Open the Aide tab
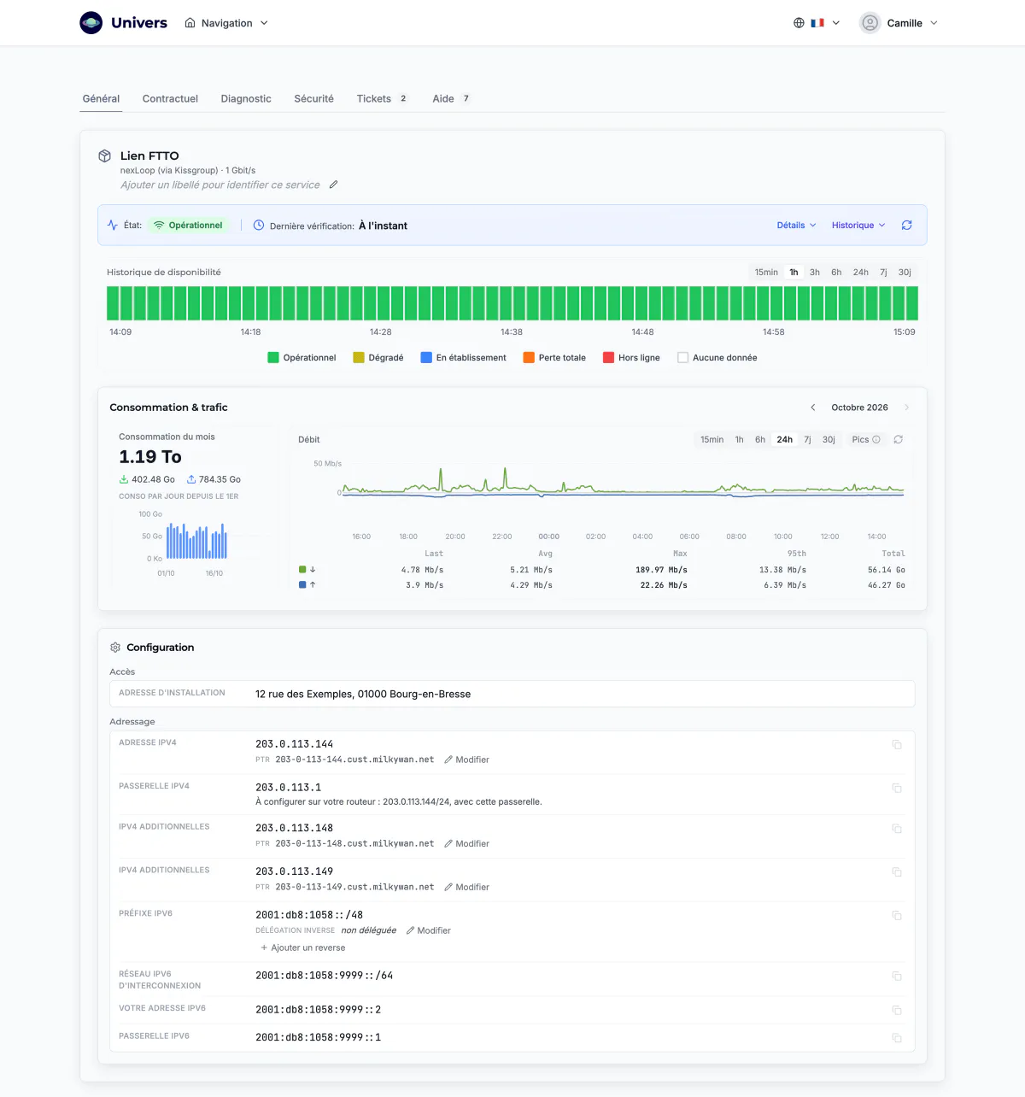This screenshot has width=1025, height=1097. pos(452,99)
